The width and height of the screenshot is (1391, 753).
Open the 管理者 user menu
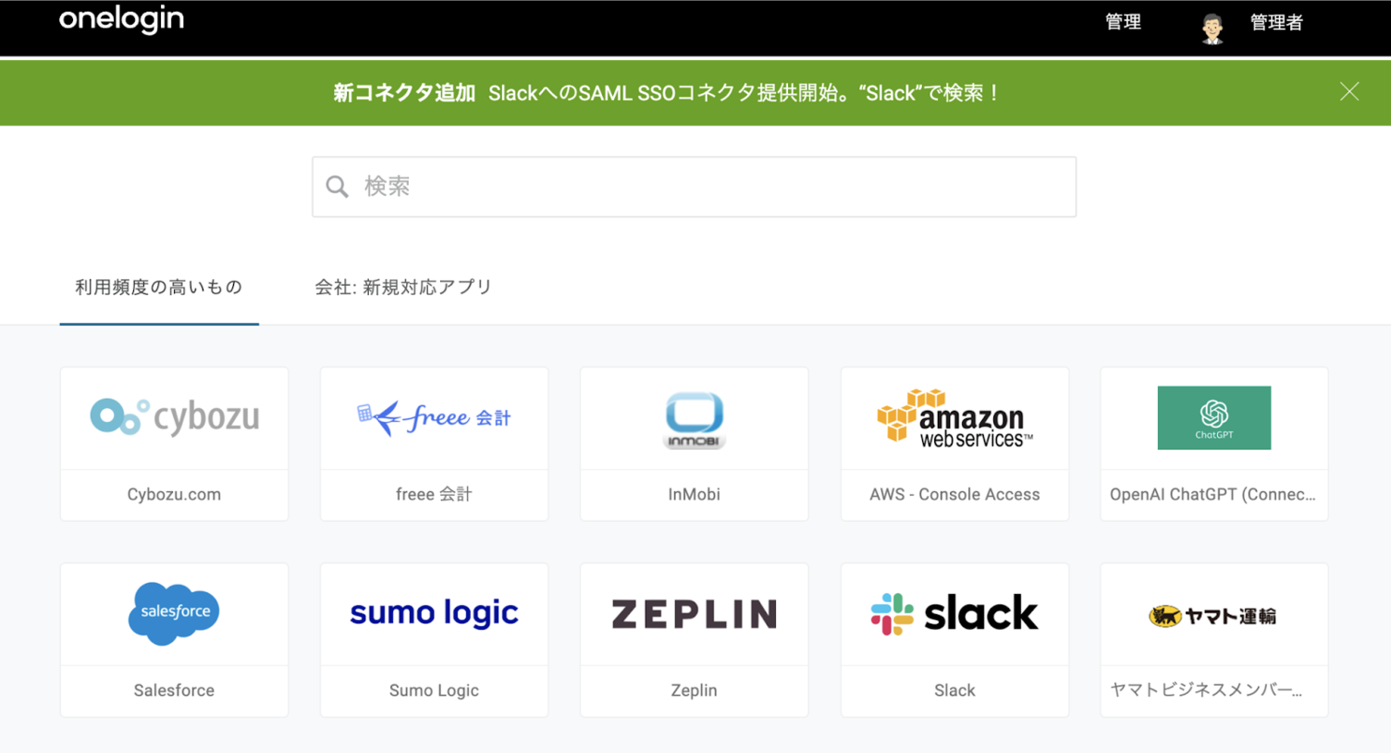pyautogui.click(x=1276, y=22)
